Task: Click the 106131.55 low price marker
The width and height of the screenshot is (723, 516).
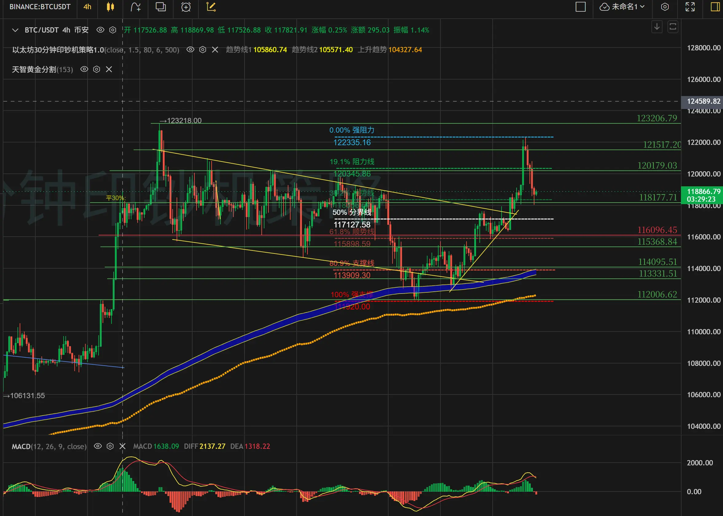Action: pos(24,396)
